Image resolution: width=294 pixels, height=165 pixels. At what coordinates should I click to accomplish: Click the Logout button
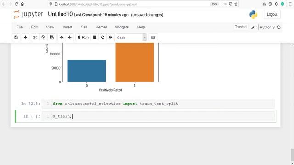point(272,14)
